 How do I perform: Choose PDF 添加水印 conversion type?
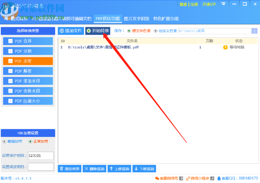click(x=28, y=81)
